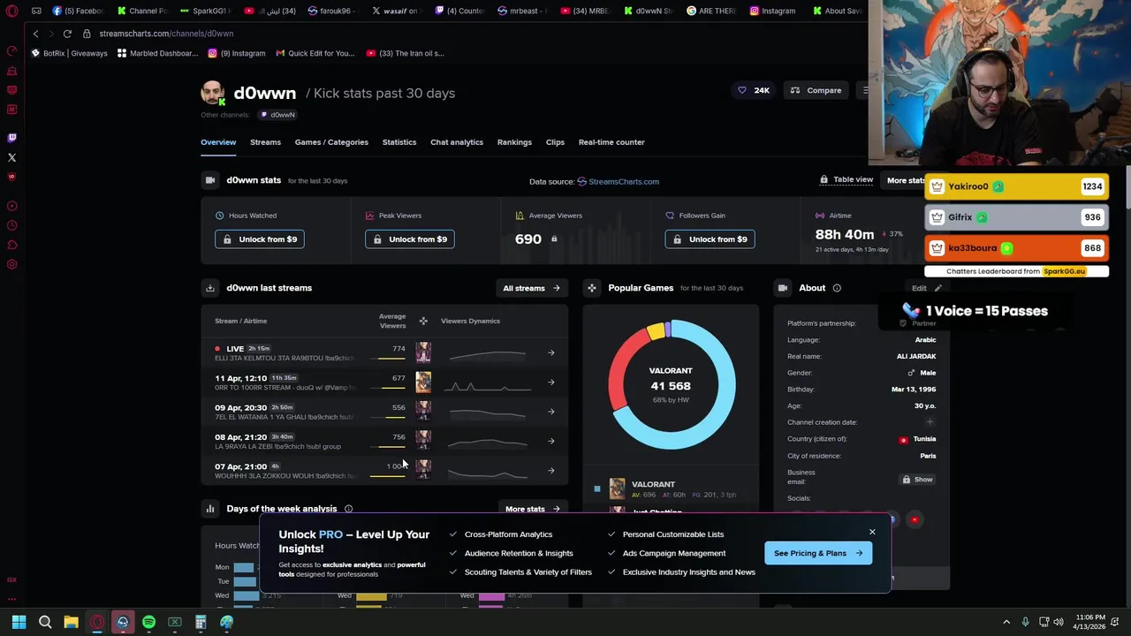Click the 88h 40m airtime value

(x=845, y=235)
